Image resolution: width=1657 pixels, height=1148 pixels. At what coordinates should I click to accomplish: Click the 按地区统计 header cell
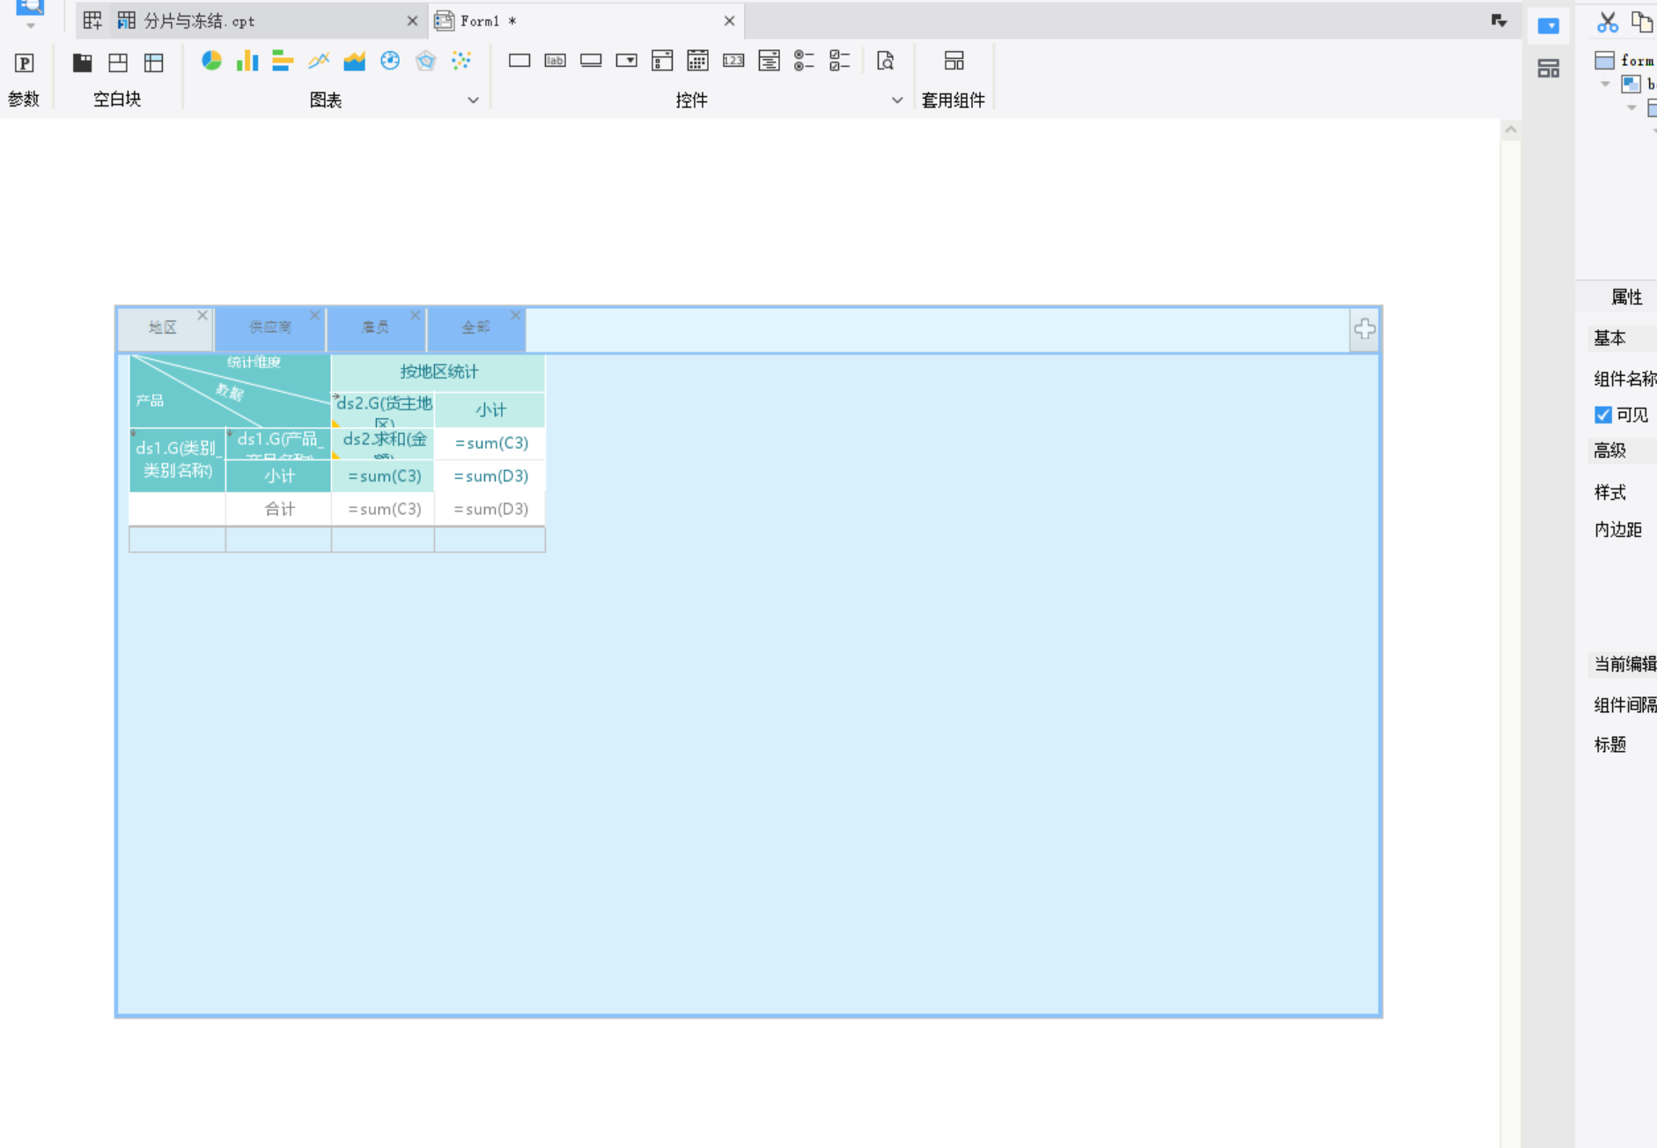pos(438,372)
